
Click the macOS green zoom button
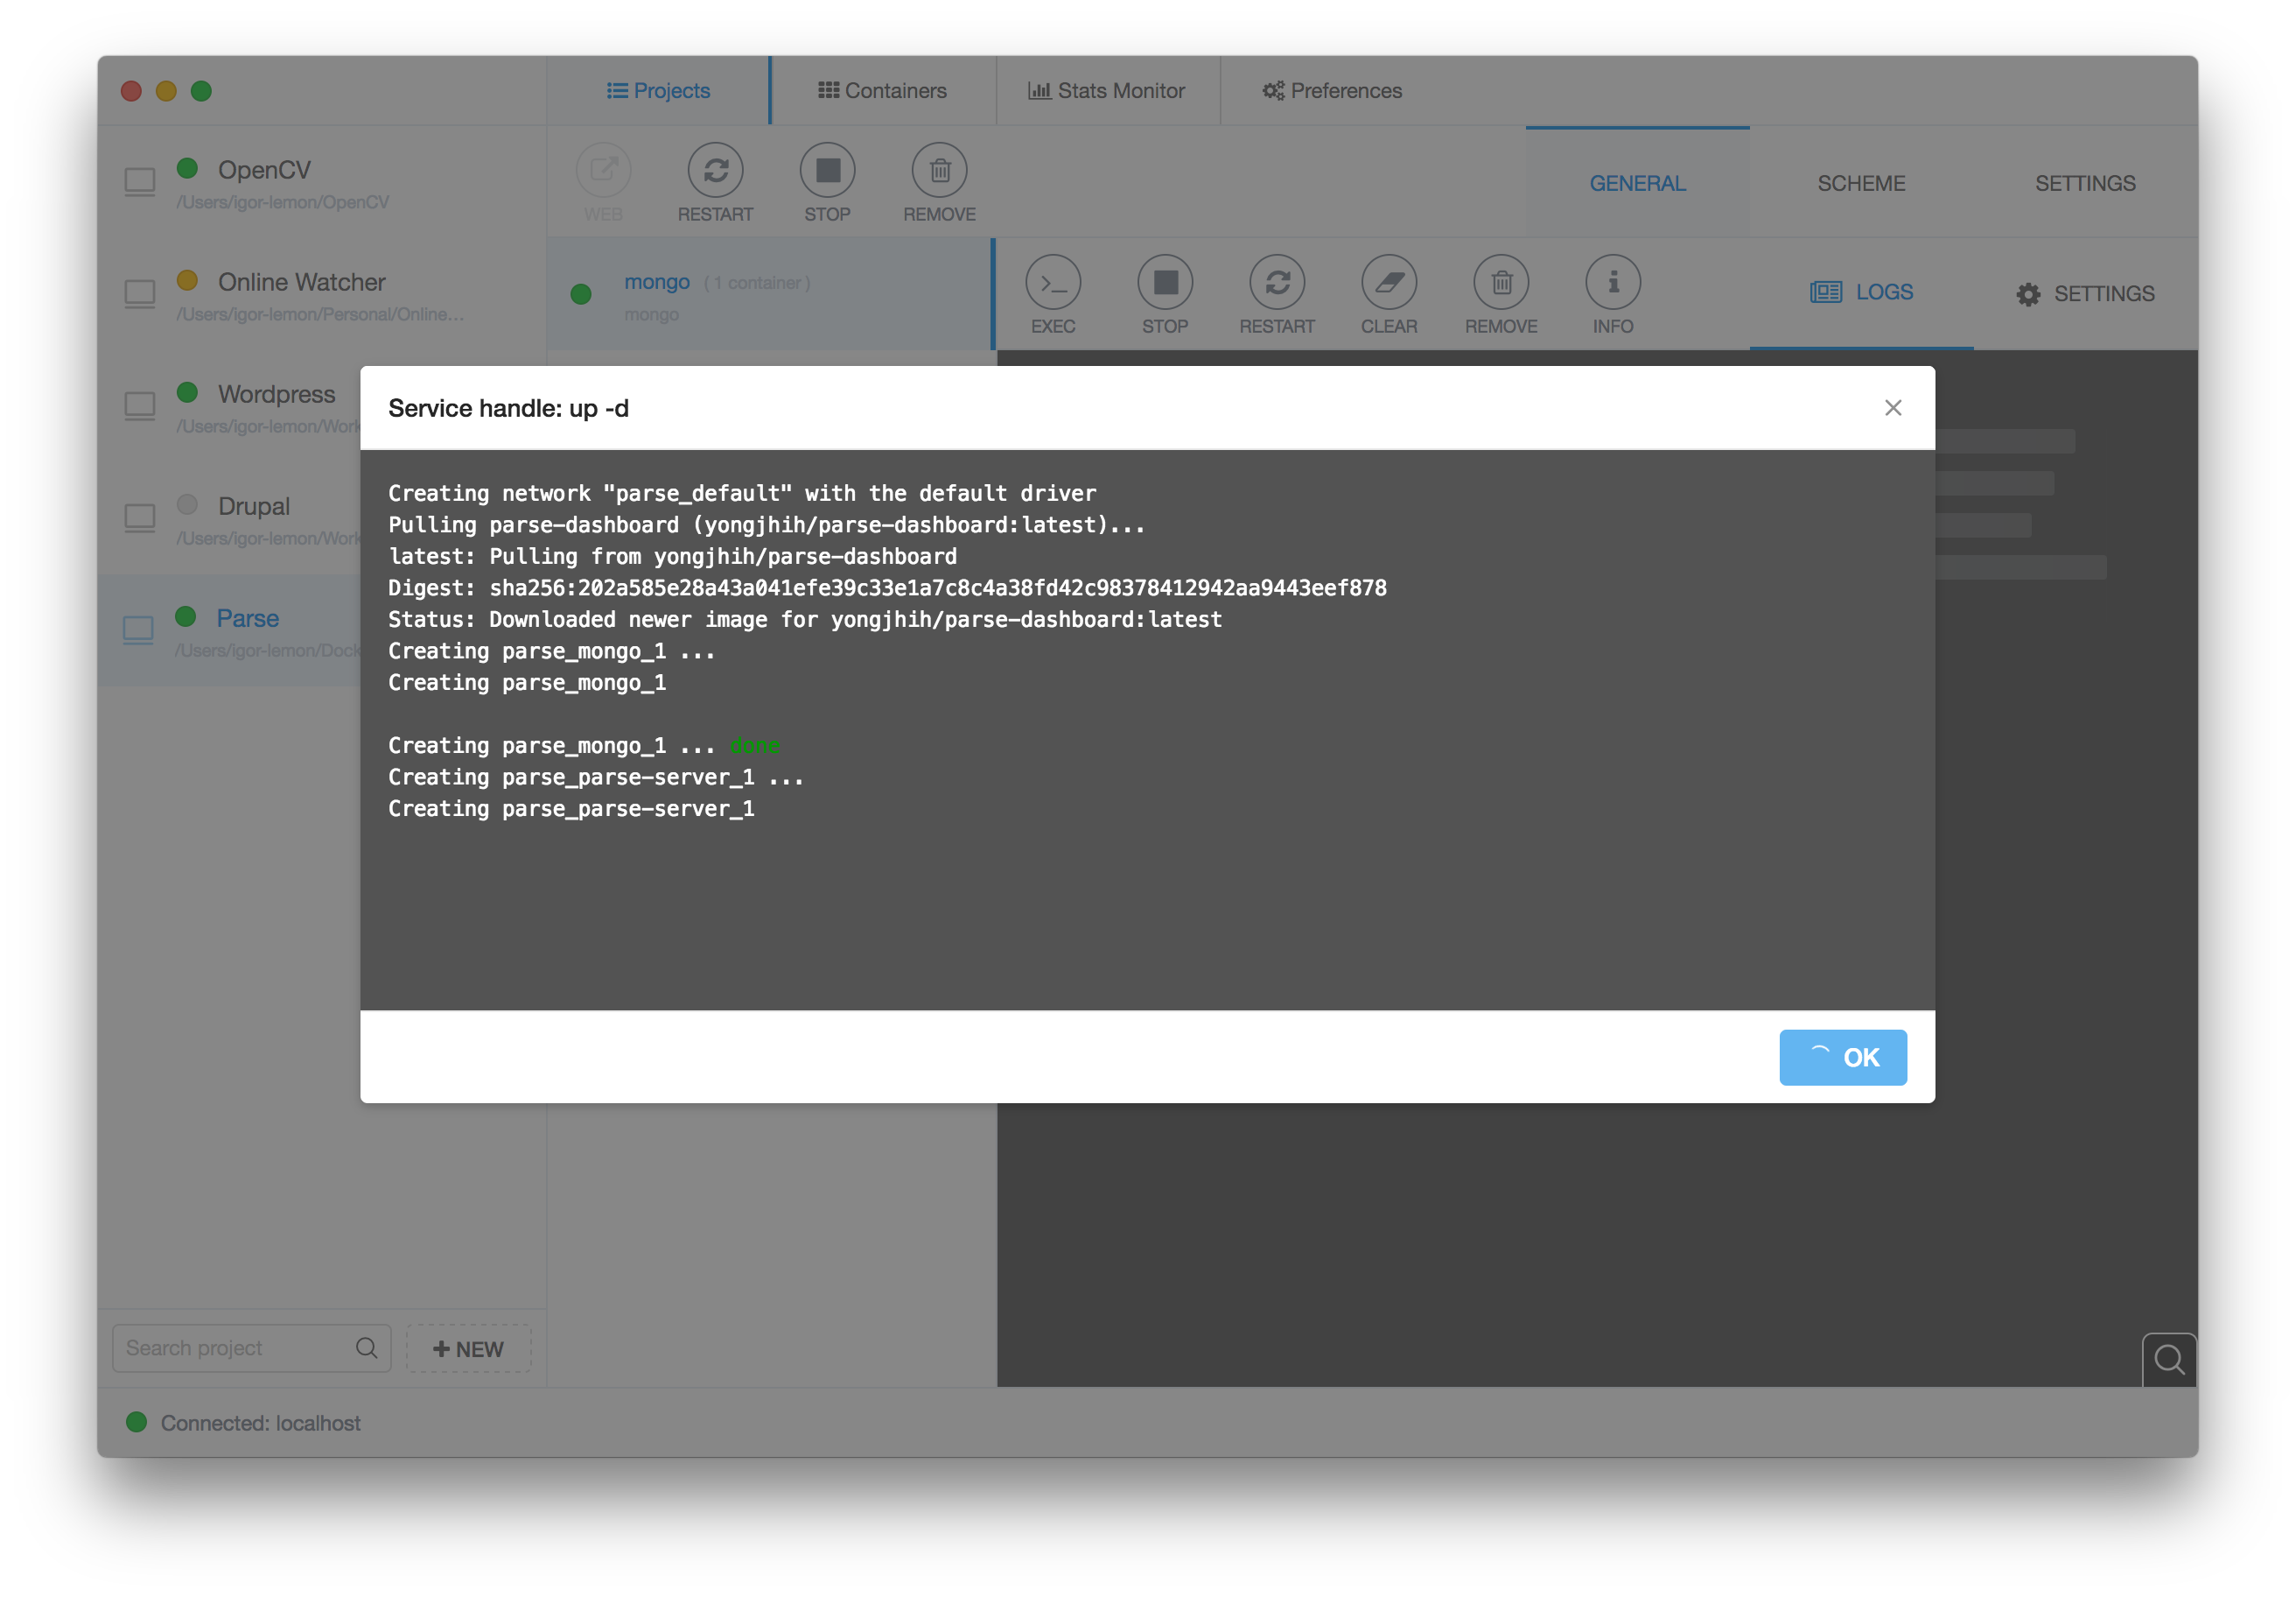pyautogui.click(x=201, y=91)
